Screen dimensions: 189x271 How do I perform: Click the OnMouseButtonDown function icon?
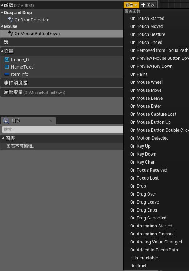(x=11, y=33)
